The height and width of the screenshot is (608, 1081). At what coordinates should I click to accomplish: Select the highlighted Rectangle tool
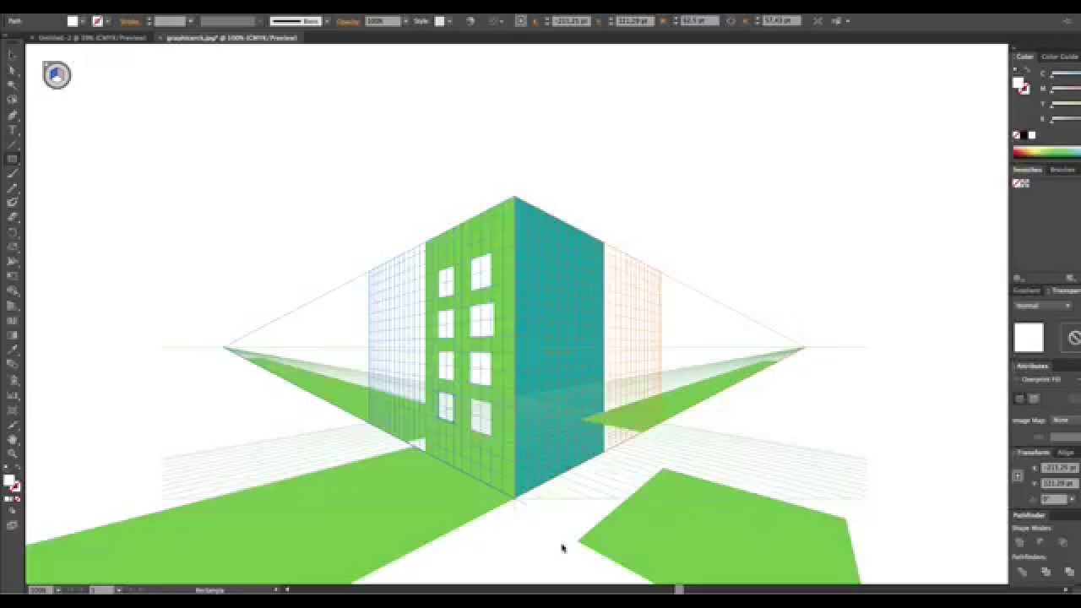click(x=12, y=159)
